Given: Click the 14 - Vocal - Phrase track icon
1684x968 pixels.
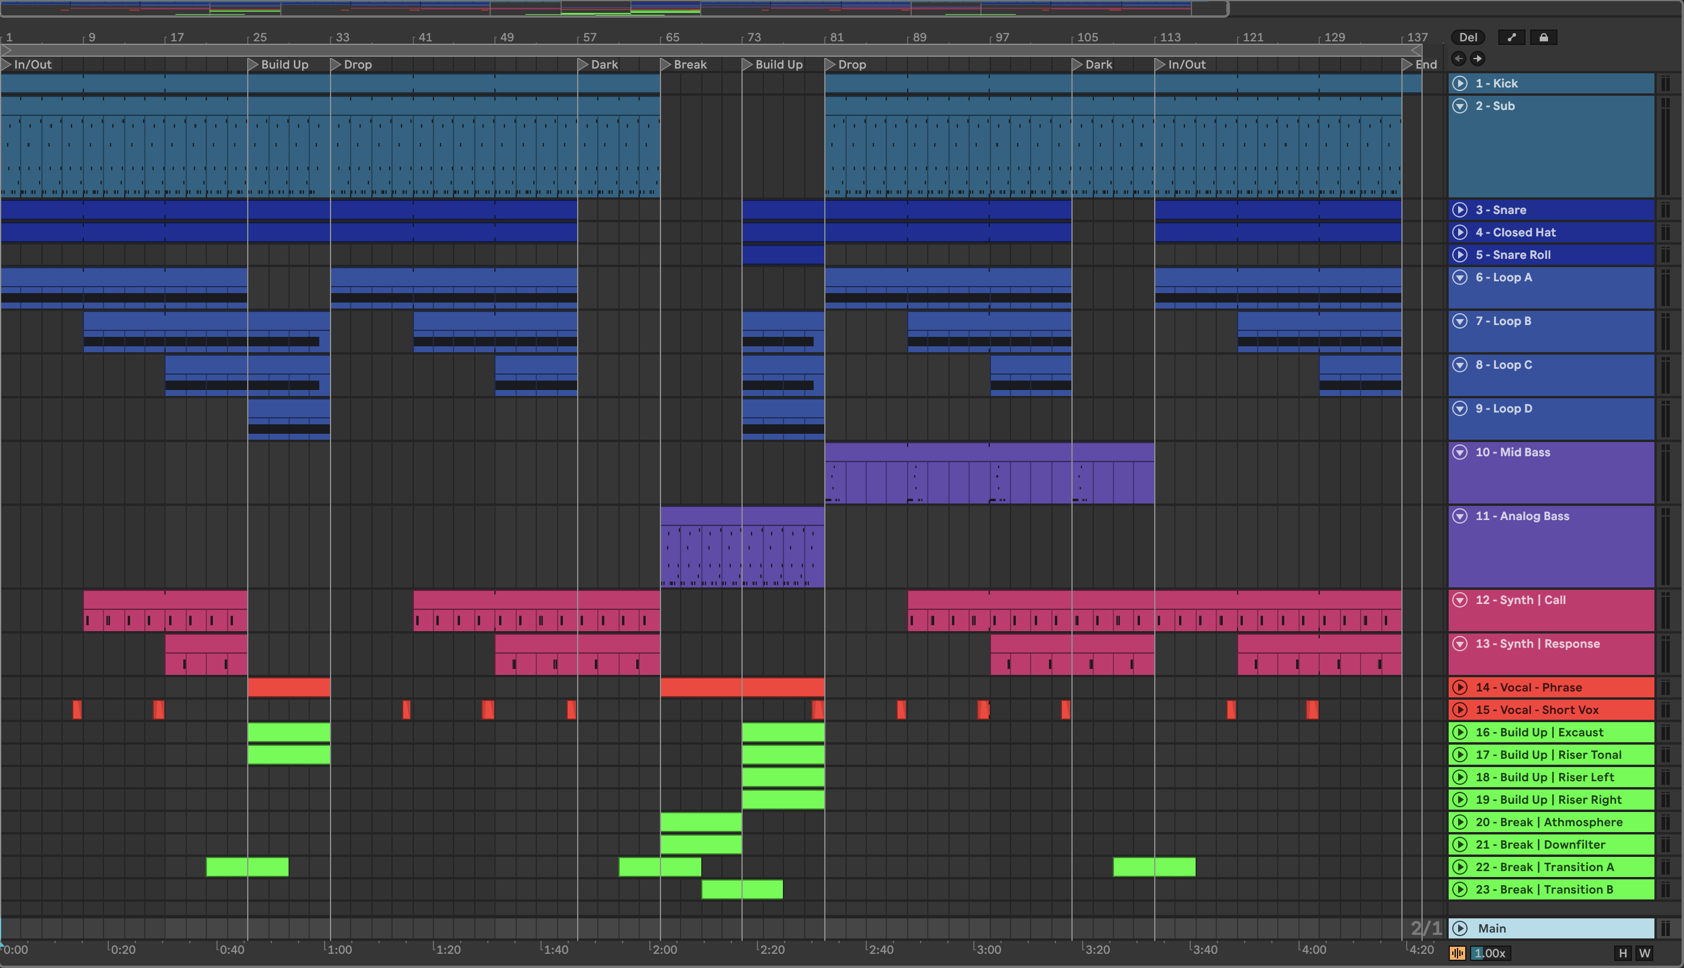Looking at the screenshot, I should pos(1460,687).
